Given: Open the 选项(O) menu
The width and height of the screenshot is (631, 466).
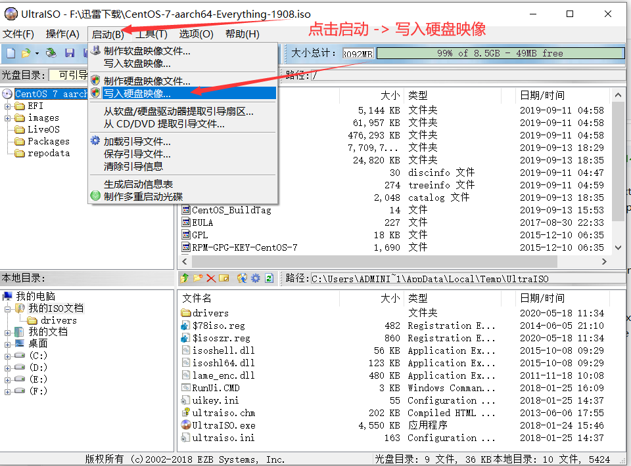Looking at the screenshot, I should (x=196, y=34).
